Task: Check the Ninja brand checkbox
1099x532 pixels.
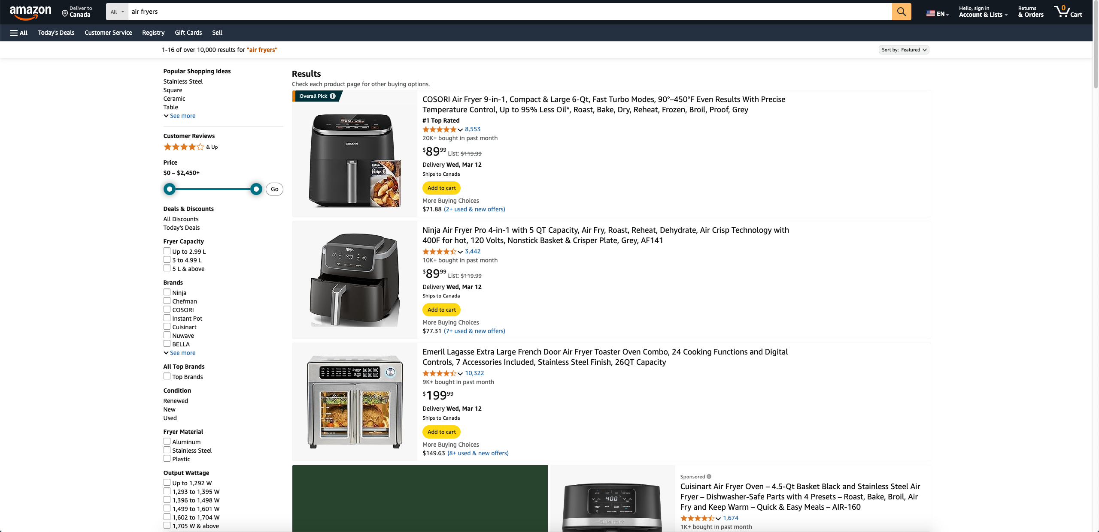Action: tap(167, 292)
